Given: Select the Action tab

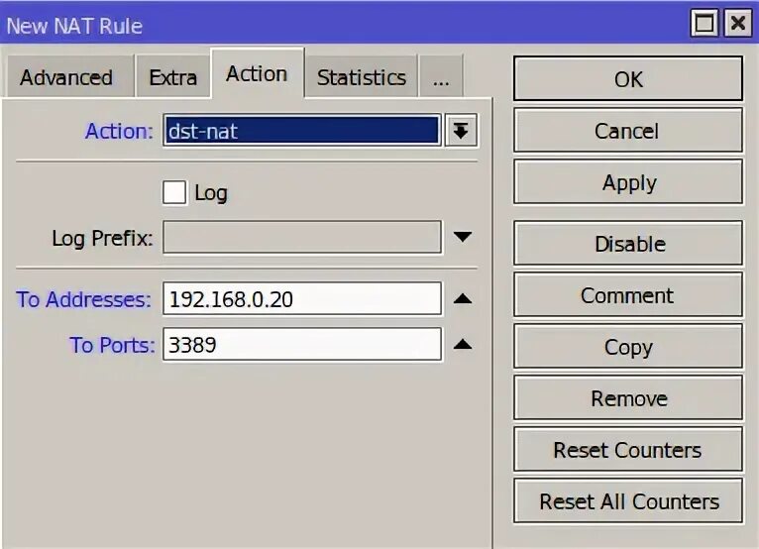Looking at the screenshot, I should click(x=257, y=73).
